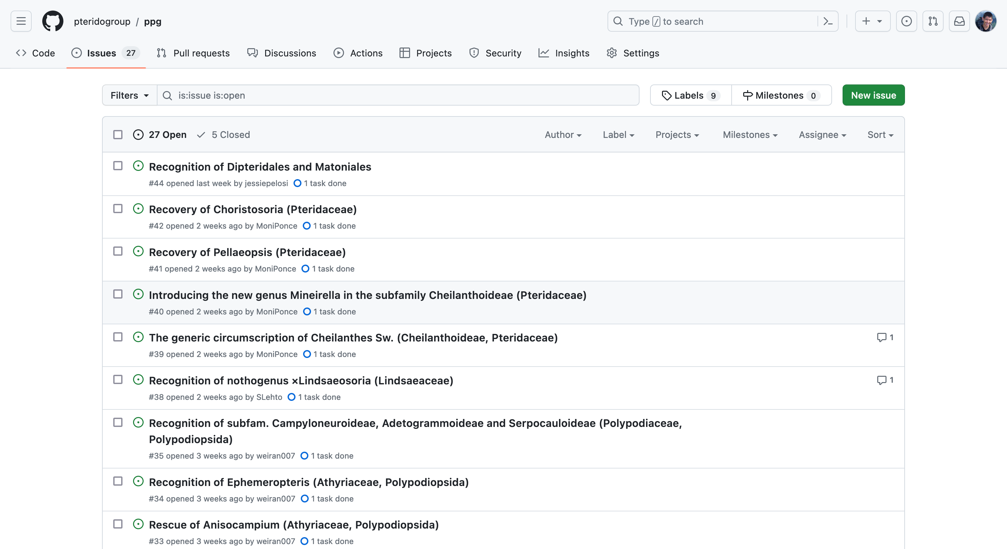Open the hamburger navigation menu
Screen dimensions: 1007x549
tap(21, 21)
